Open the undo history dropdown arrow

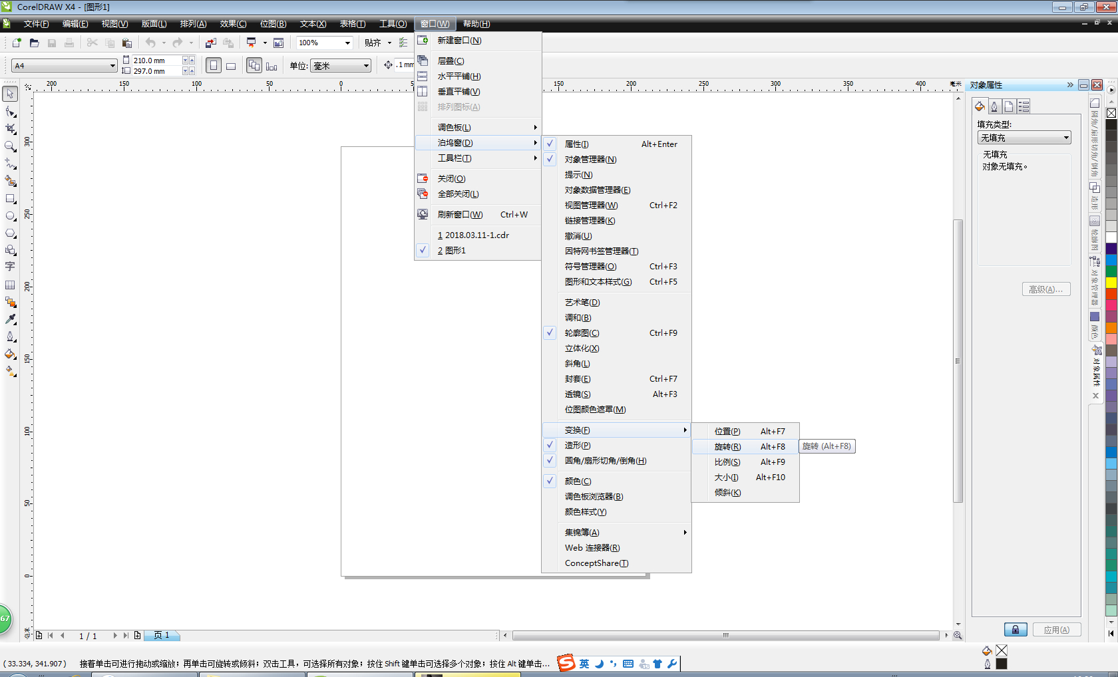click(x=164, y=43)
